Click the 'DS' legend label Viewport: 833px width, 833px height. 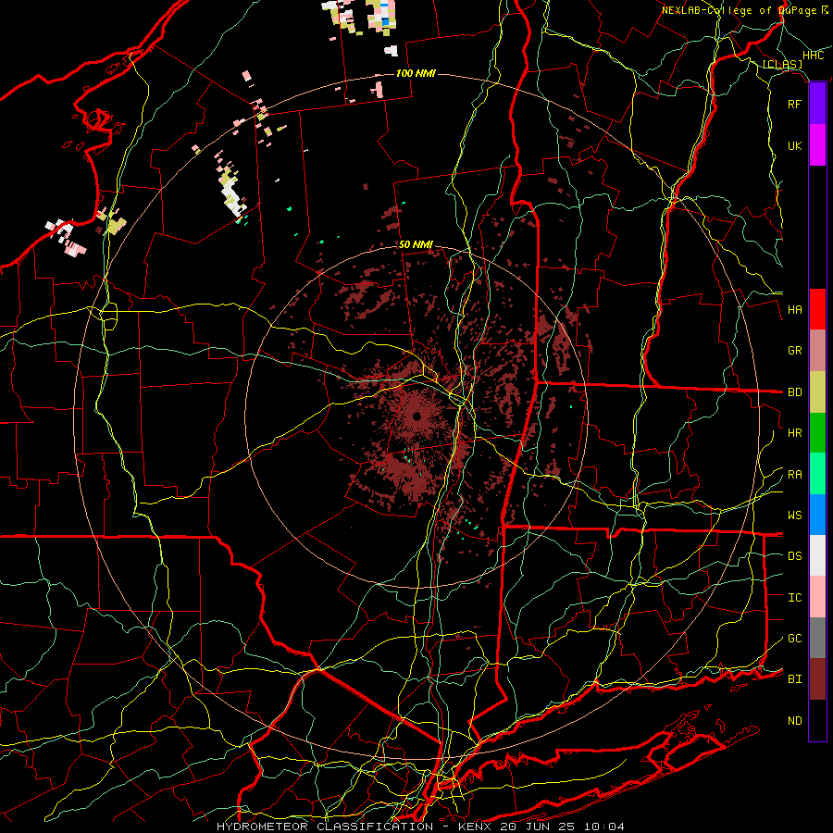794,556
